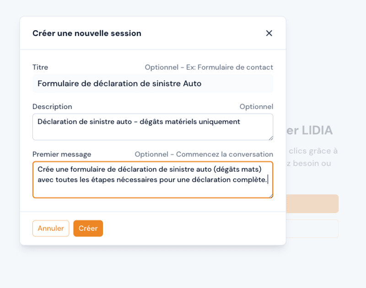Screen dimensions: 366x288
Task: Click the orange Créer button
Action: click(x=88, y=228)
